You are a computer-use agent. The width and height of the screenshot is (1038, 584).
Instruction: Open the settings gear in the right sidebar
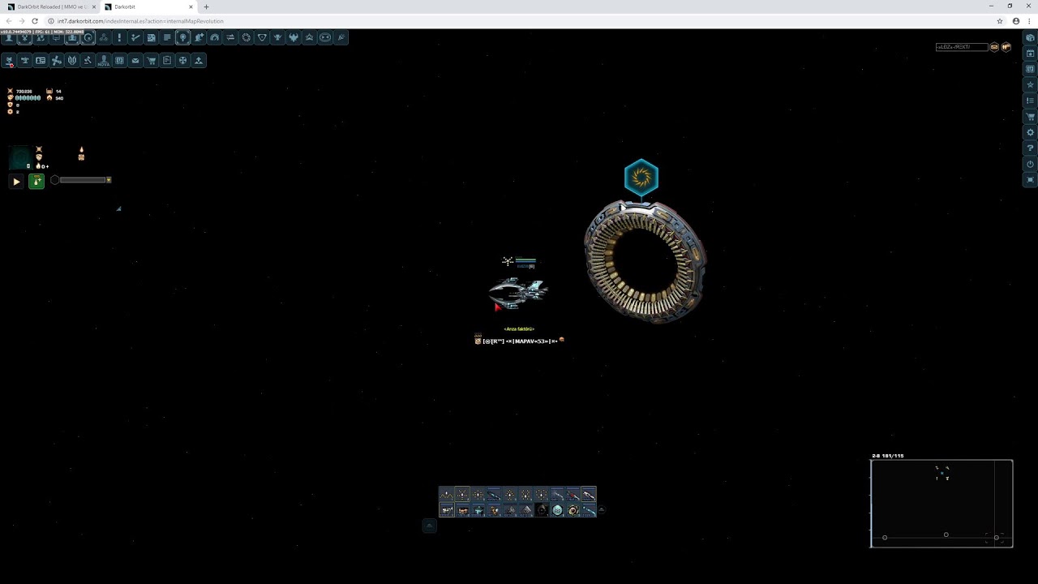point(1031,132)
